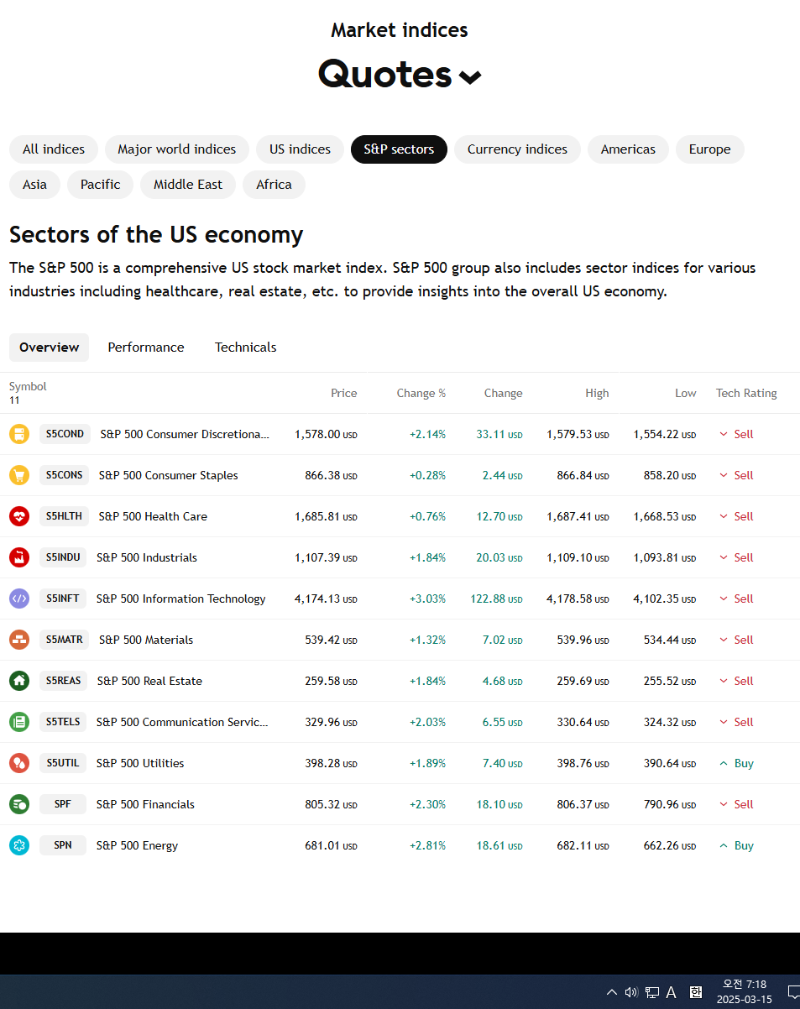Show hidden system tray icons

point(612,992)
